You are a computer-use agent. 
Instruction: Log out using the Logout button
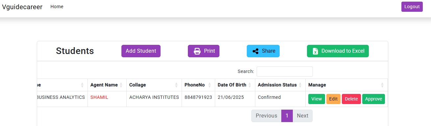coord(412,7)
